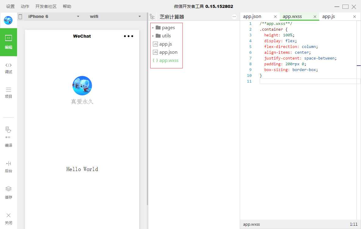Switch to the app.js tab
Screen dimensions: 361x229
point(328,16)
